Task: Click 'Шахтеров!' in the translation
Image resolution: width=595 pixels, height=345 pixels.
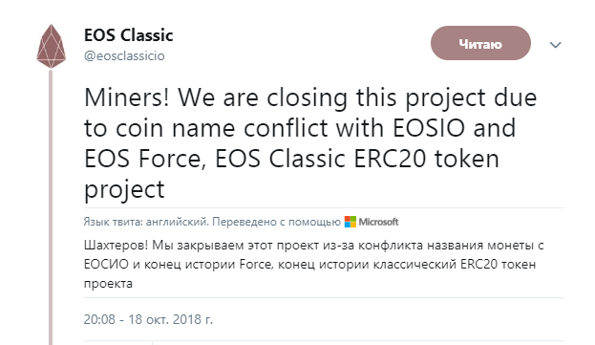Action: (x=117, y=246)
